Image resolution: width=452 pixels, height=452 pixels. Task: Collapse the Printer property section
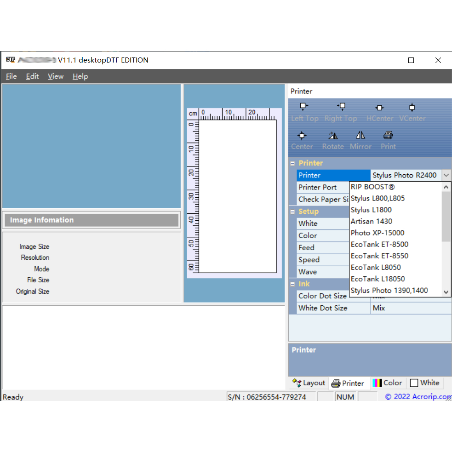tap(292, 163)
